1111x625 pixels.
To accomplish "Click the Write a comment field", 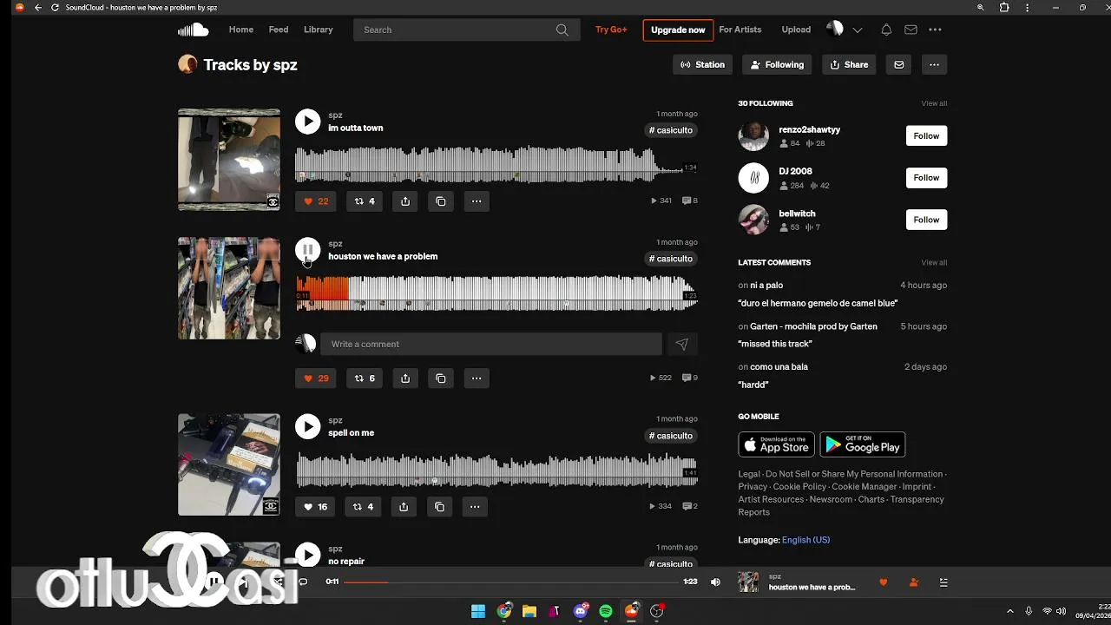I will 491,345.
